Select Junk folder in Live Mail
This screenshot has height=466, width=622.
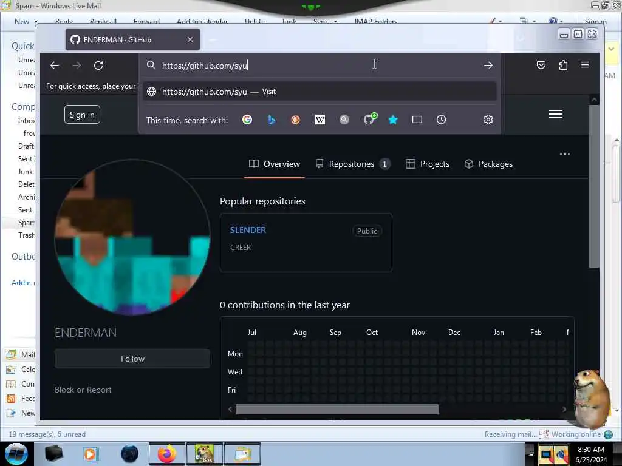[x=26, y=172]
